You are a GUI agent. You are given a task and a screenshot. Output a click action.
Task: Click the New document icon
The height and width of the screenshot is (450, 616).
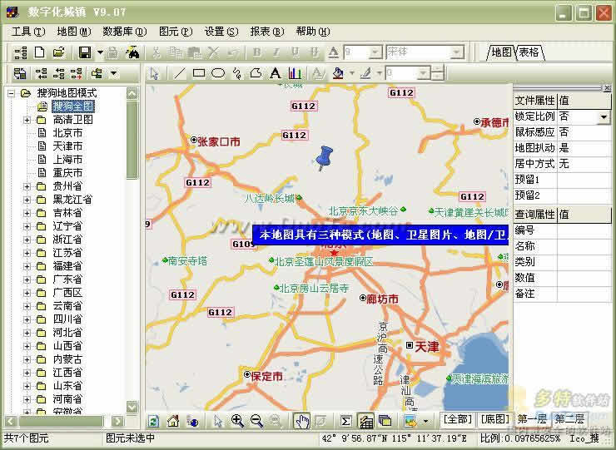click(x=39, y=52)
